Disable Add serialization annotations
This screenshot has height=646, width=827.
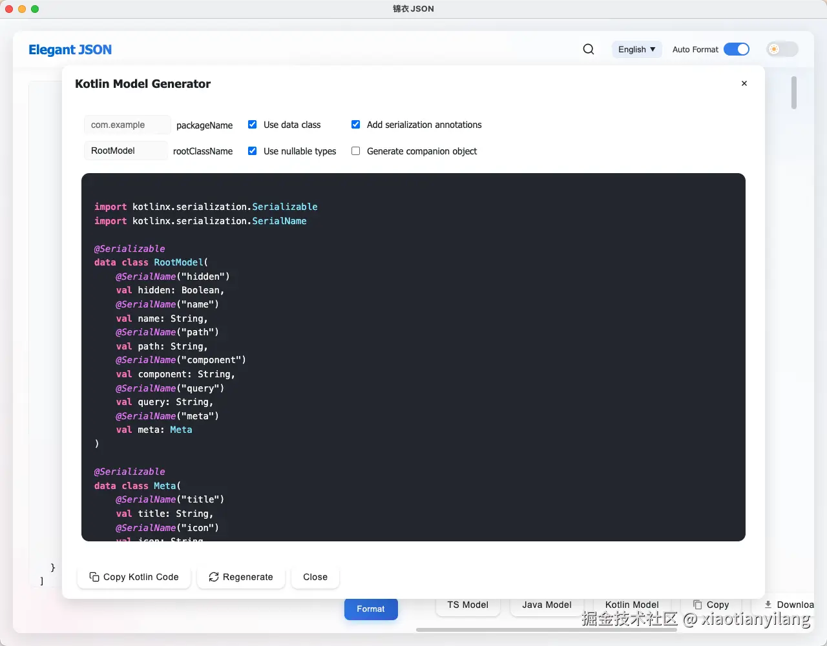point(355,124)
